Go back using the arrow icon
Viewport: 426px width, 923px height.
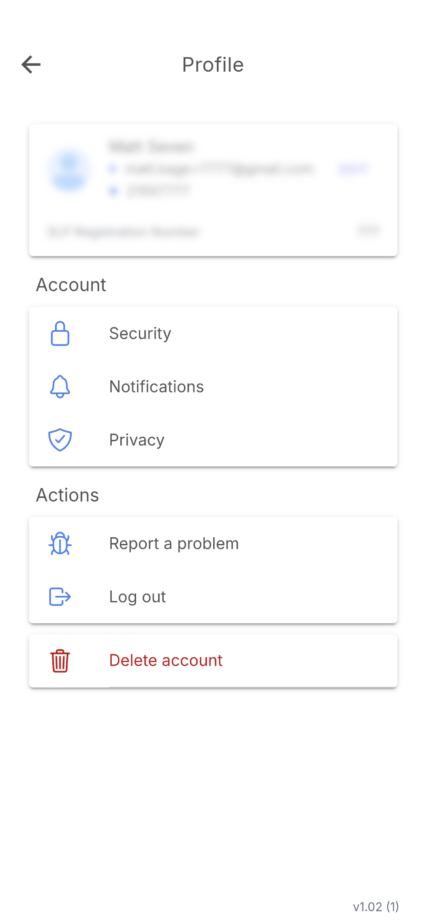click(31, 64)
